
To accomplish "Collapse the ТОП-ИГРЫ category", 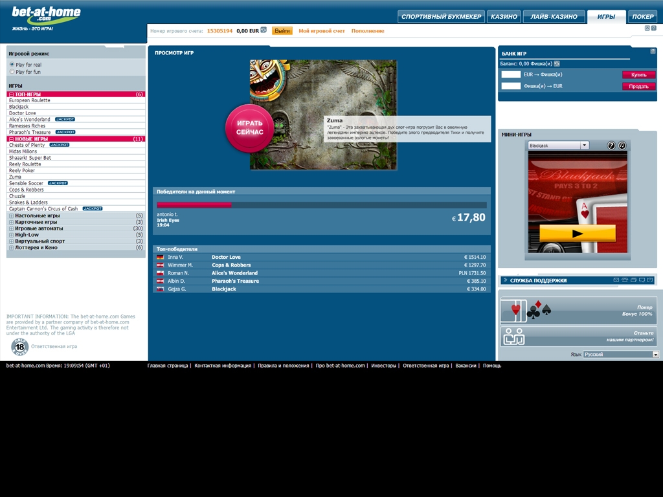I will pyautogui.click(x=11, y=94).
